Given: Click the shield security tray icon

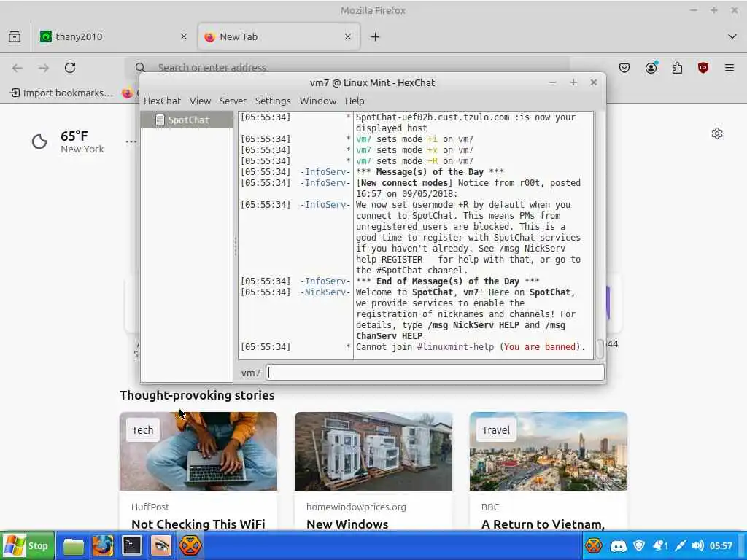Looking at the screenshot, I should tap(639, 545).
